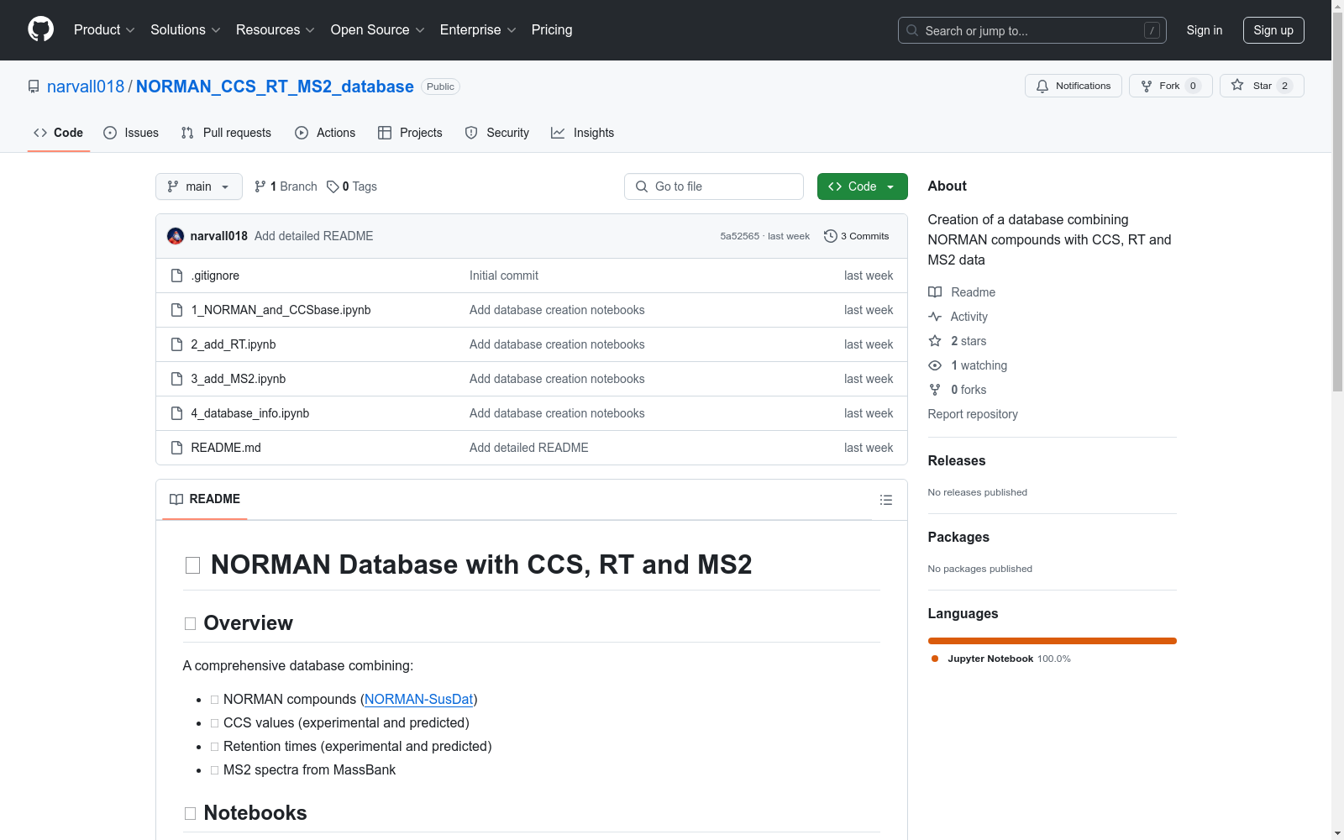Click the tag icon beside Tags

tap(333, 186)
